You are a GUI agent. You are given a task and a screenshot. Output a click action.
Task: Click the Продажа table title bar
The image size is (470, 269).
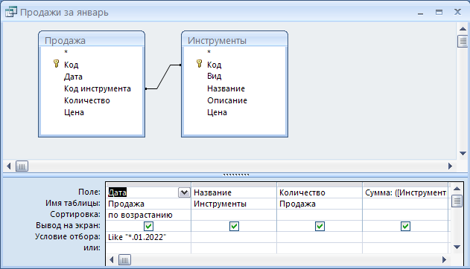click(x=92, y=40)
